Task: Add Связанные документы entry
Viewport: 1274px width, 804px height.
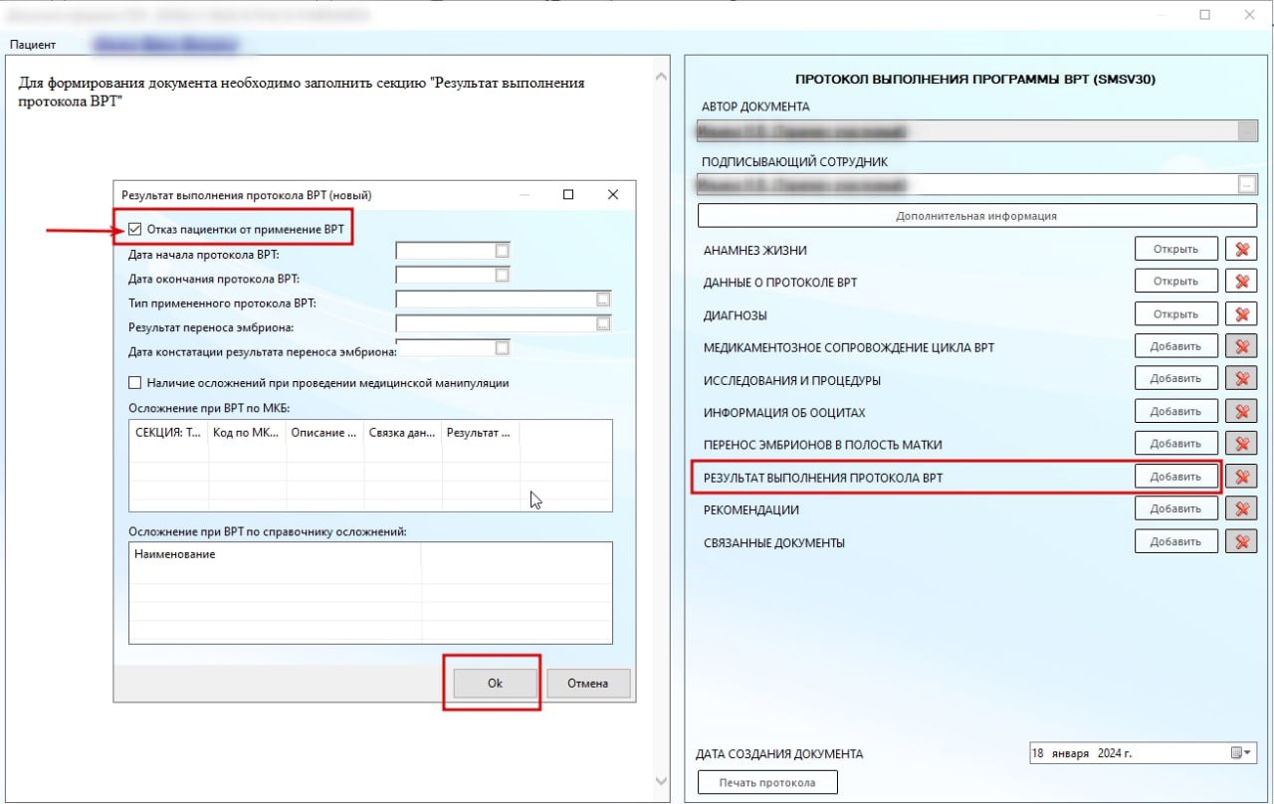Action: tap(1175, 541)
